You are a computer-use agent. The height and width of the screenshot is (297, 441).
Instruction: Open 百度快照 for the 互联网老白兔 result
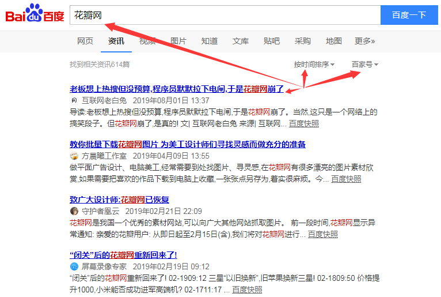click(304, 124)
